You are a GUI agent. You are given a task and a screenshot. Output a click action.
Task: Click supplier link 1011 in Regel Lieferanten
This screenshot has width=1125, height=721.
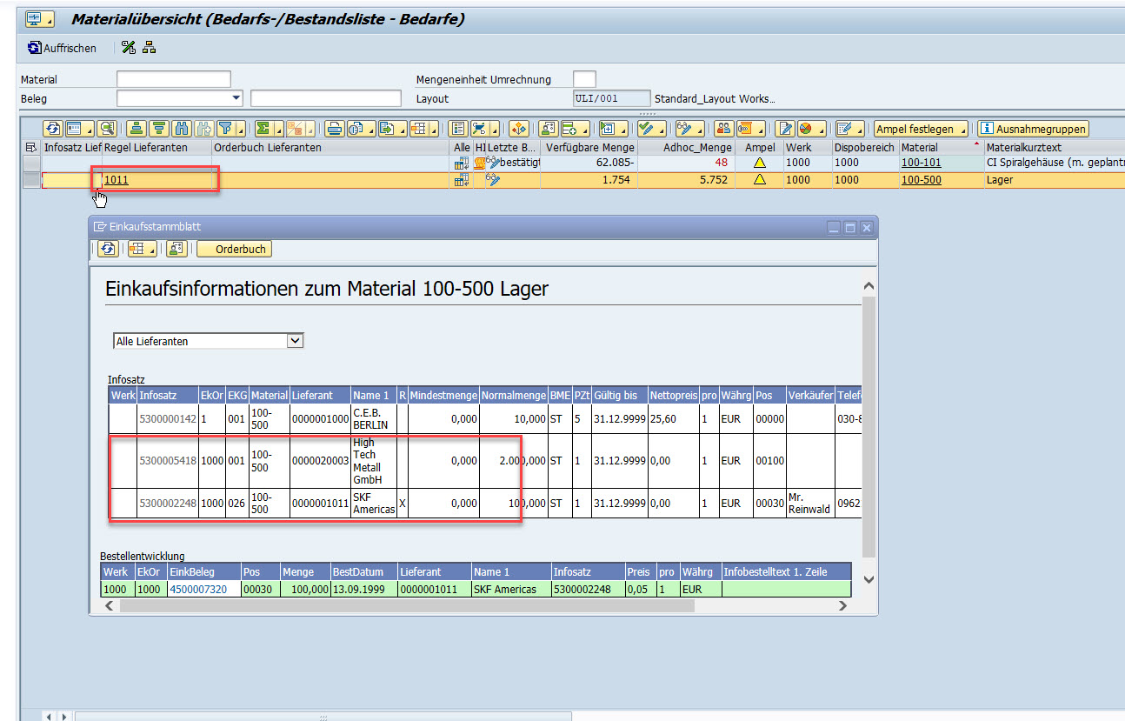coord(116,180)
